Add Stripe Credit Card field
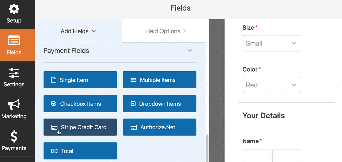The image size is (342, 162). coord(80,127)
